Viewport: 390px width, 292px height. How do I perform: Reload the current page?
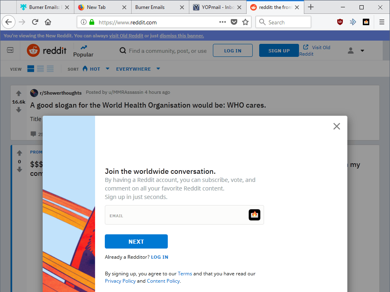tap(35, 22)
